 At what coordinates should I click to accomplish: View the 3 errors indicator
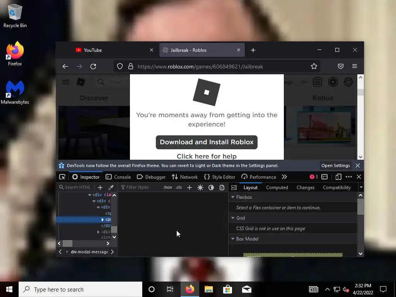pos(314,177)
